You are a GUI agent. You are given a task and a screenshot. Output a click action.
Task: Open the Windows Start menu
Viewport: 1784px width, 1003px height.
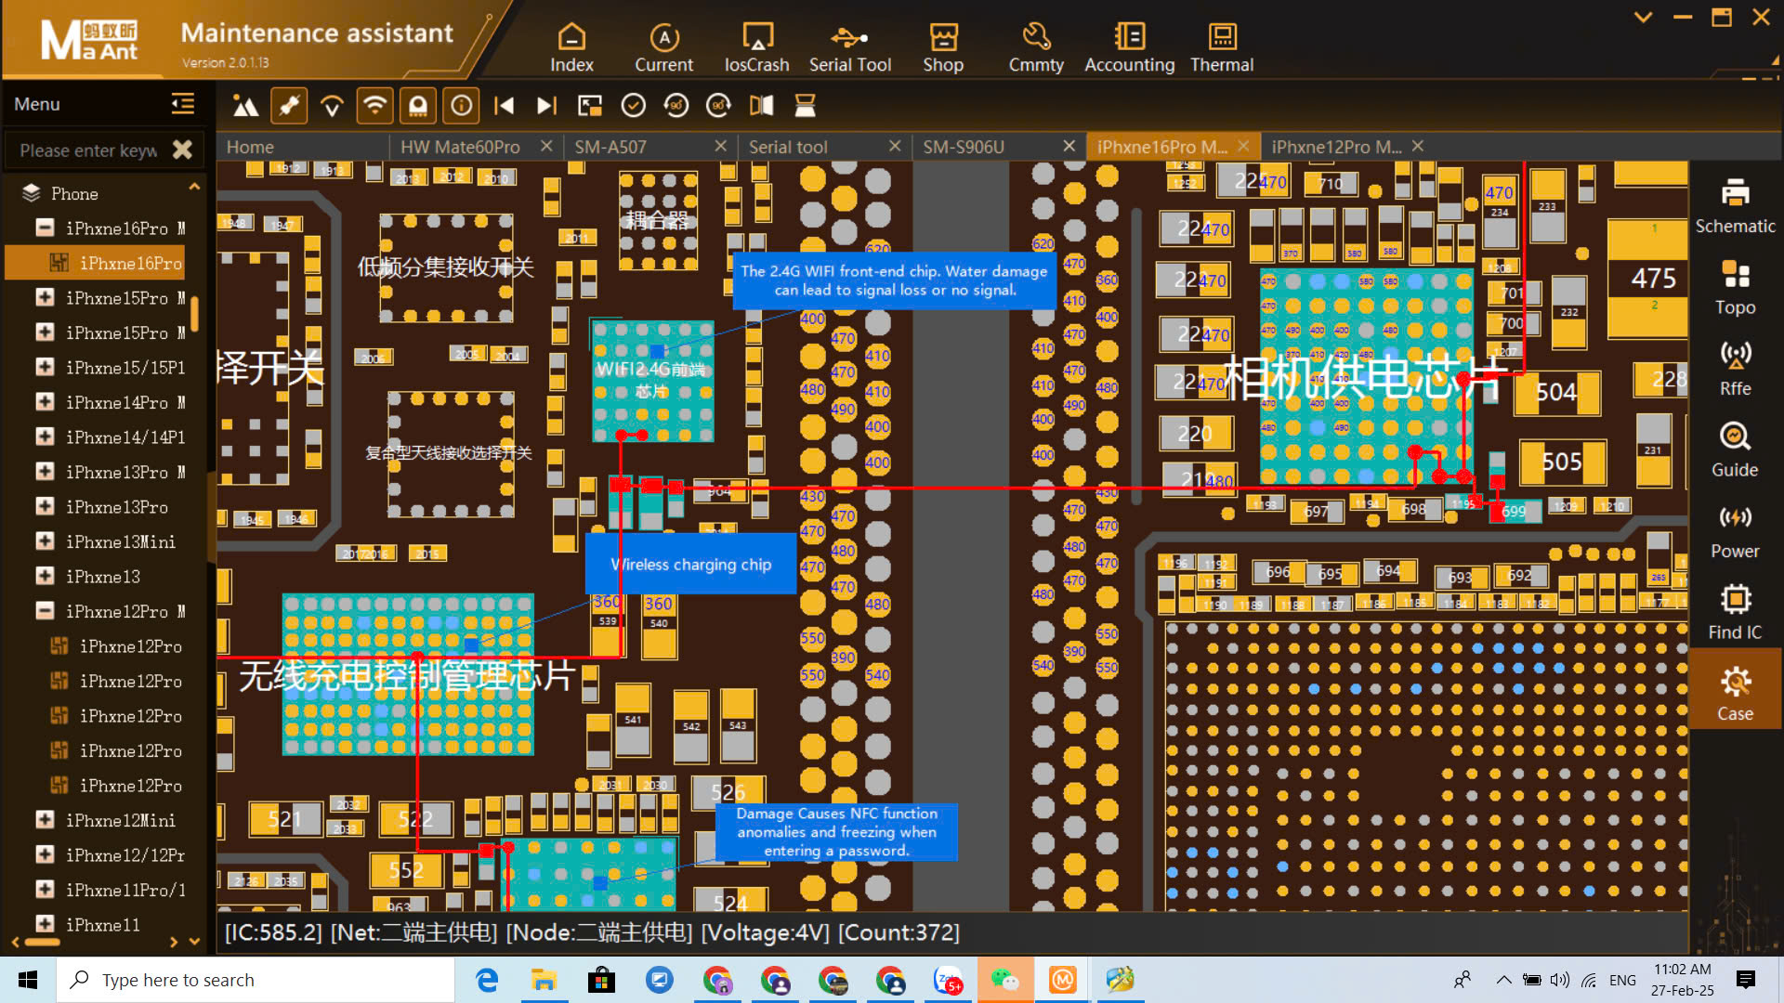pos(28,980)
